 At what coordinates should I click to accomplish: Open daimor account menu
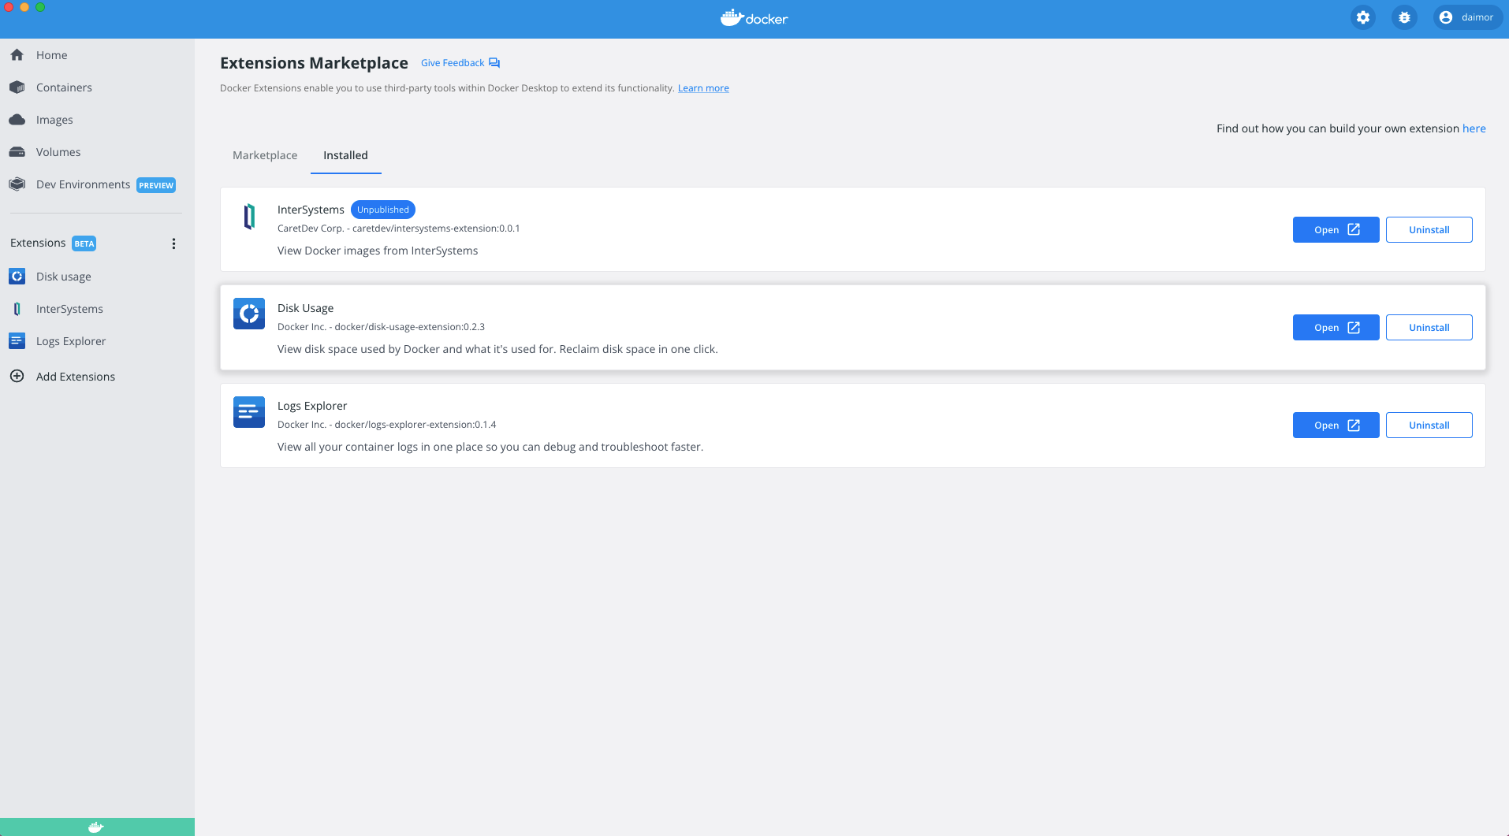click(x=1467, y=17)
